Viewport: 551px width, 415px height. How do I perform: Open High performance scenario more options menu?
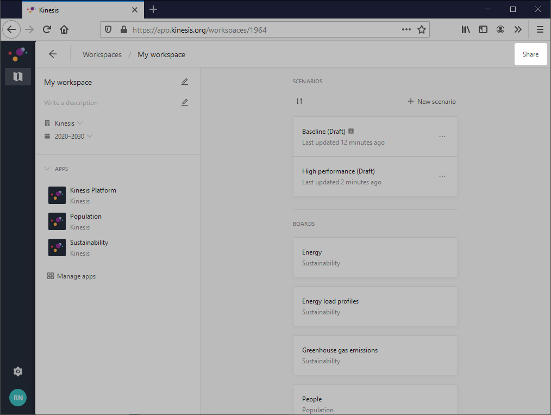442,176
